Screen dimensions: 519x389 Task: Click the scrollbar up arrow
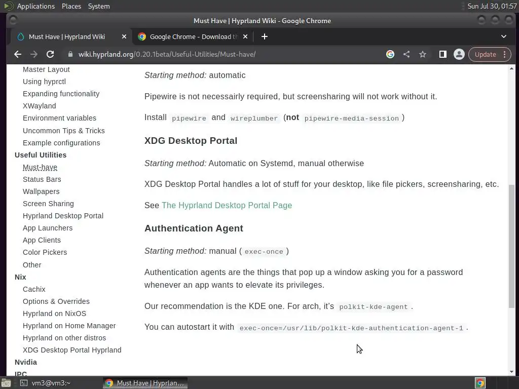point(512,68)
